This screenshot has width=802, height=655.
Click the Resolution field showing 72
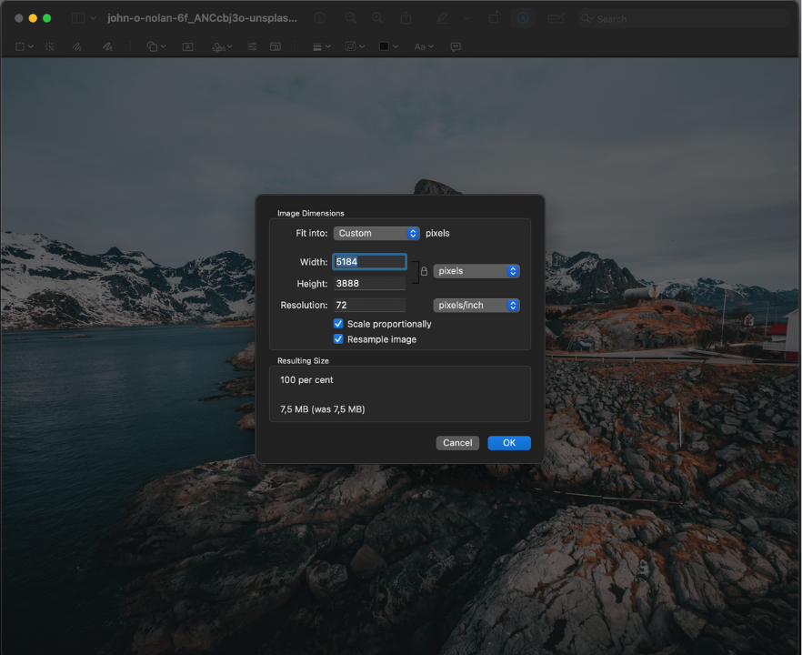(369, 305)
